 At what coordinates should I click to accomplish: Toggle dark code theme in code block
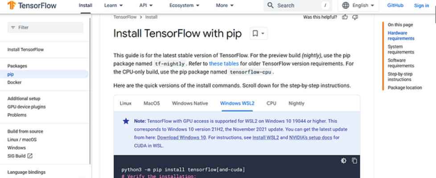tap(343, 161)
